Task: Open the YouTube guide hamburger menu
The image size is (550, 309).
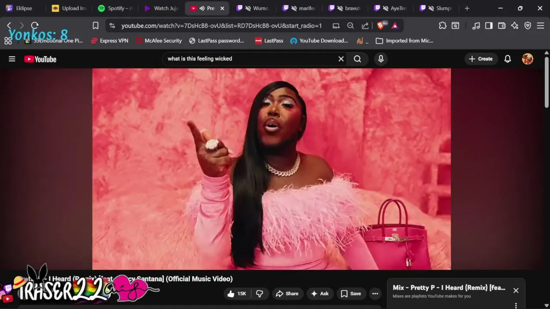Action: click(x=12, y=59)
